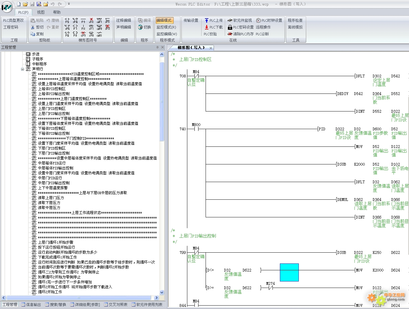Insert horizontal line F9 symbol
Image resolution: width=409 pixels, height=309 pixels.
[83, 20]
